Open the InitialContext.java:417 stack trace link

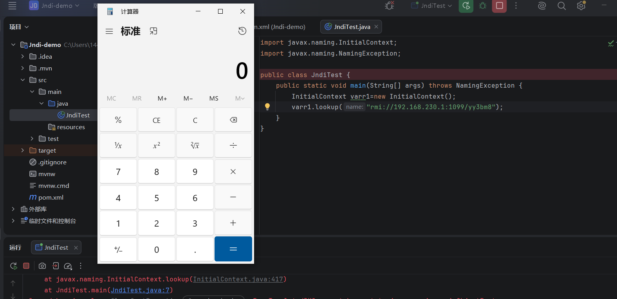pos(238,279)
